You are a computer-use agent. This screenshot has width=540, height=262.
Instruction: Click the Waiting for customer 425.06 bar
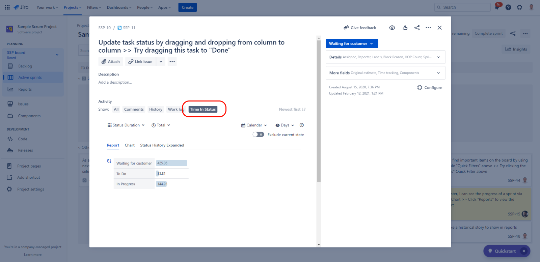[171, 163]
